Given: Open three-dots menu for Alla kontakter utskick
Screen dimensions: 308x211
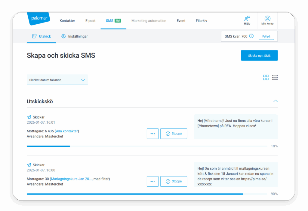Looking at the screenshot, I should point(152,134).
